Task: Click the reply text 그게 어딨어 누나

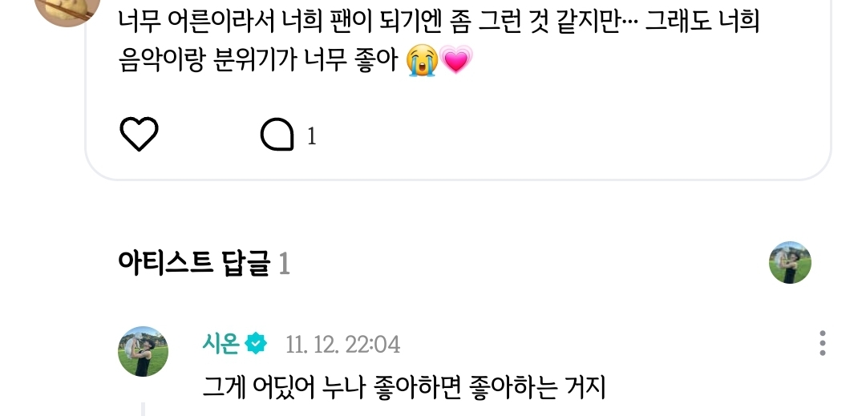Action: coord(284,387)
